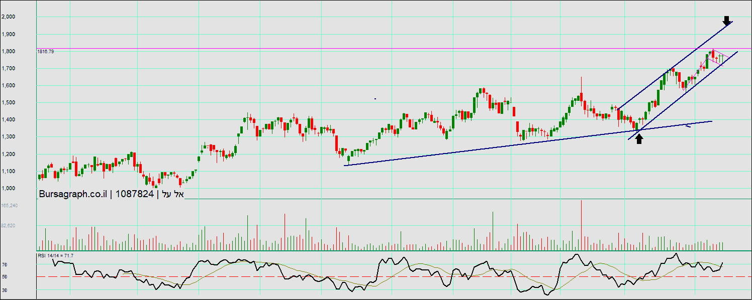Click the RSI 50 level label

(x=5, y=276)
